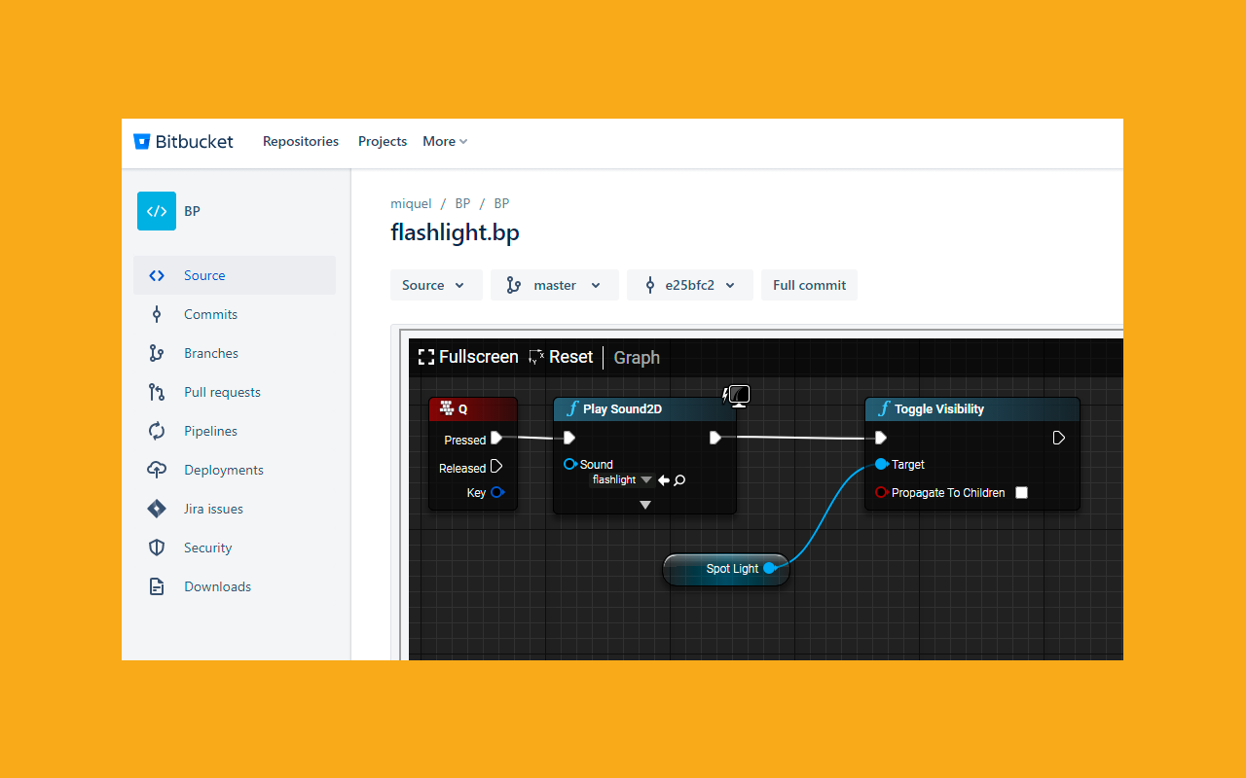Click the Fullscreen label in the viewer
1246x778 pixels.
point(478,357)
